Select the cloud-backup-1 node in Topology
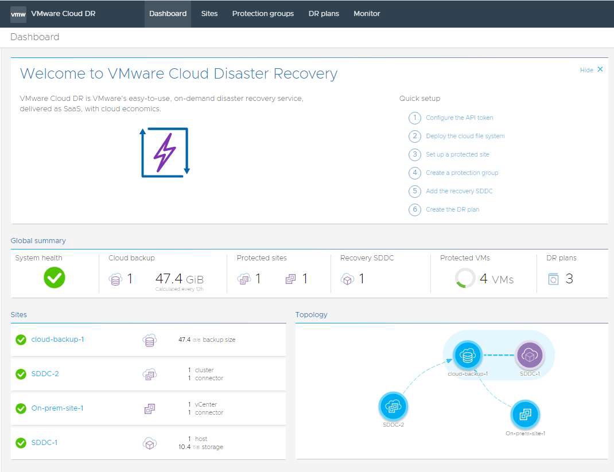The width and height of the screenshot is (614, 472). 467,356
